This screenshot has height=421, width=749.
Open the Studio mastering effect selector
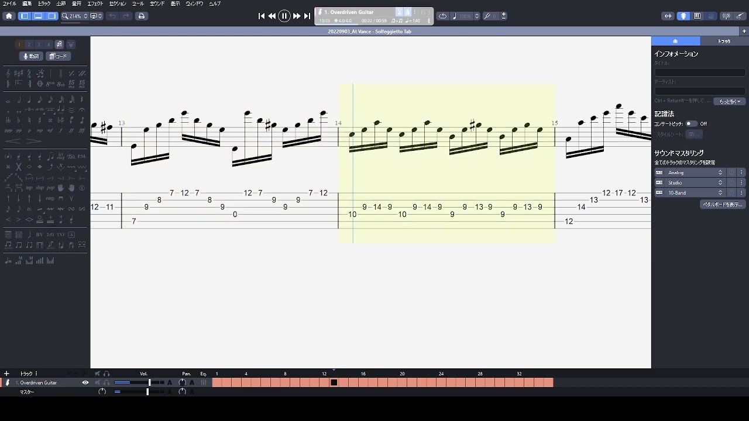pos(695,182)
